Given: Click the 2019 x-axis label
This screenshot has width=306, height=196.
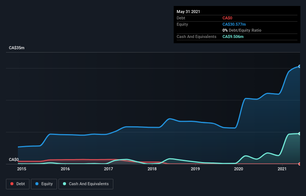Looking at the screenshot, I should coord(195,169).
